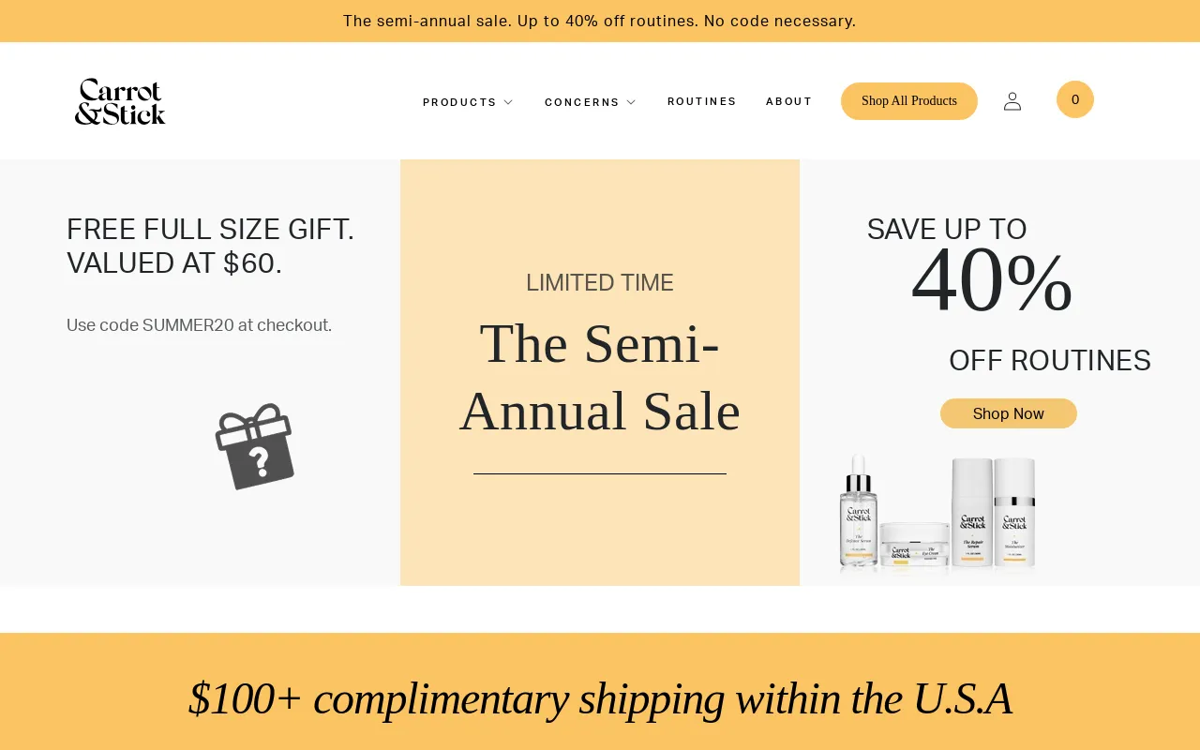Click the Limited Time label

(600, 282)
